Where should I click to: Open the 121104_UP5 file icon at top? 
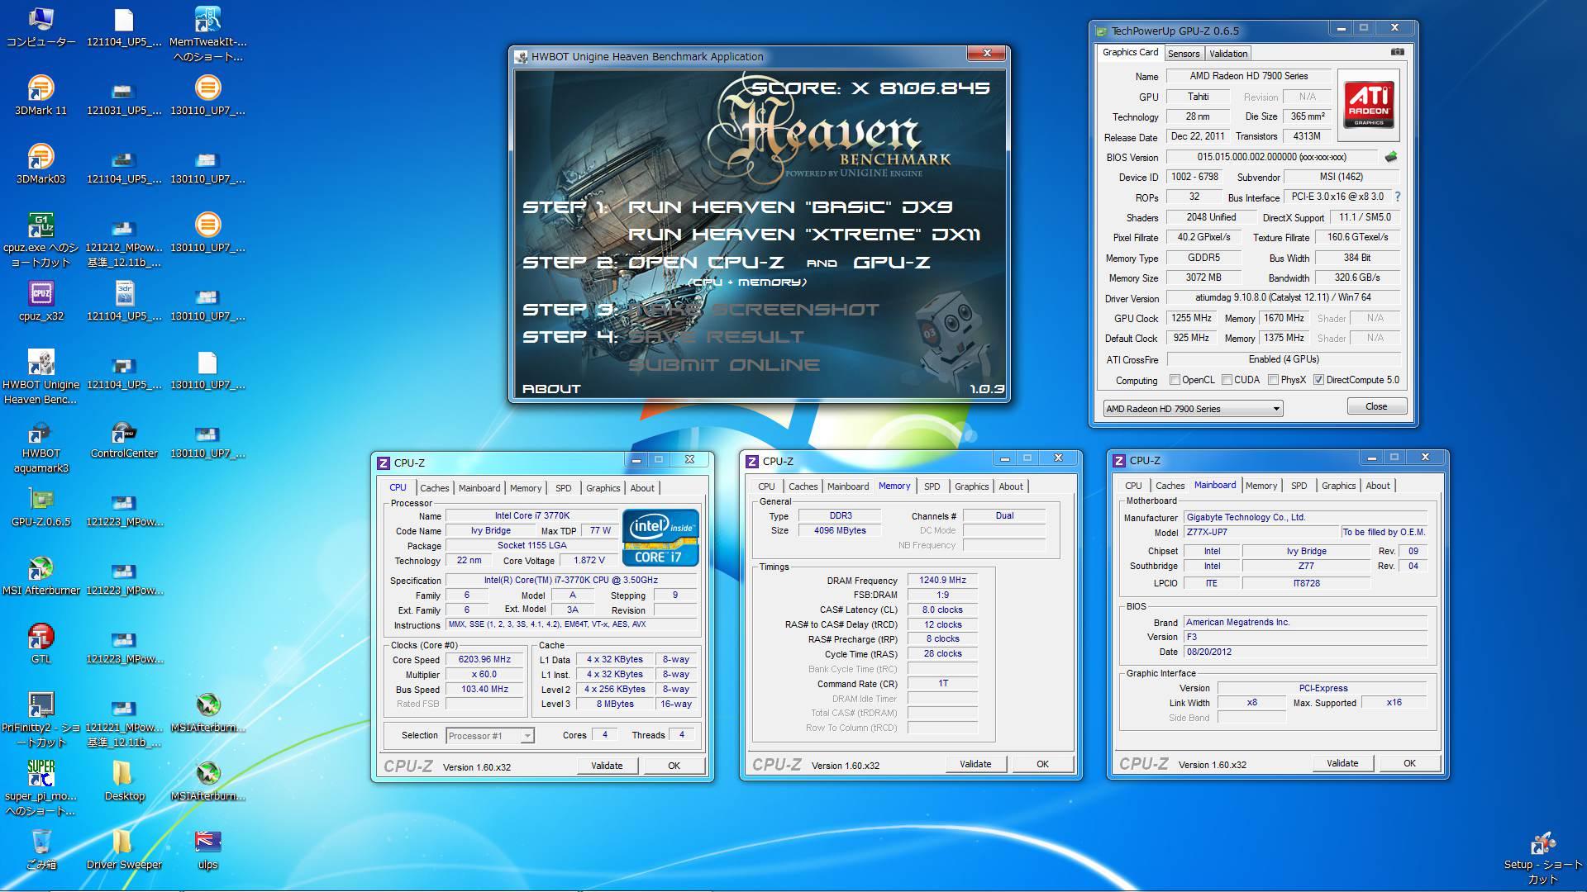(124, 26)
